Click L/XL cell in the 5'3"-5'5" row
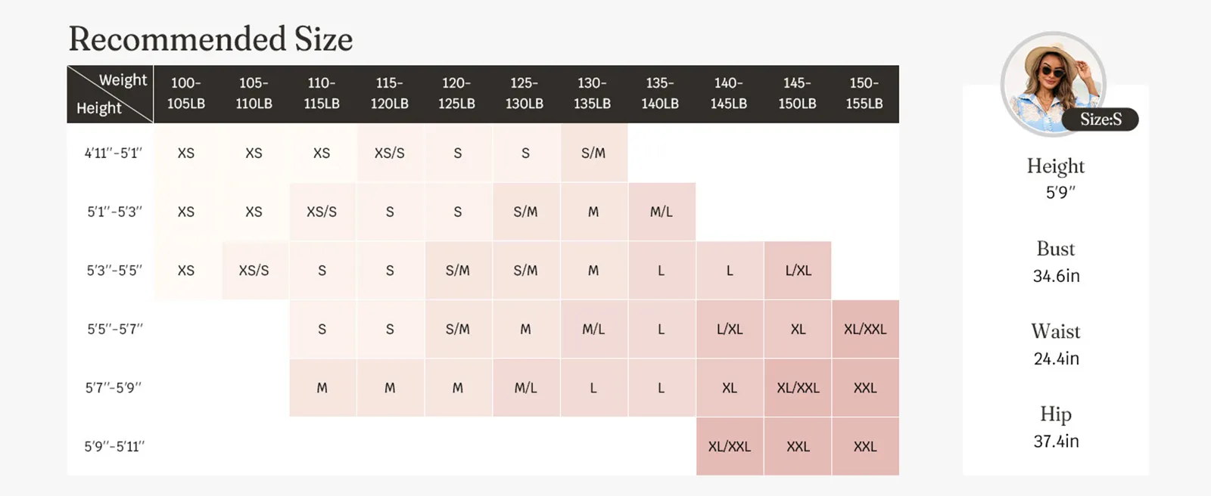1211x496 pixels. pos(798,270)
